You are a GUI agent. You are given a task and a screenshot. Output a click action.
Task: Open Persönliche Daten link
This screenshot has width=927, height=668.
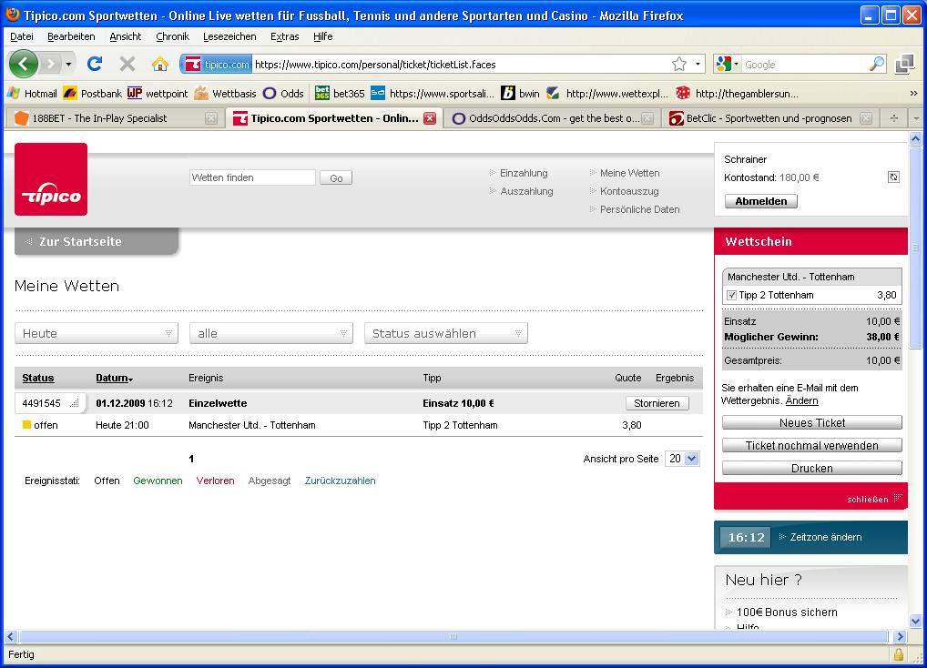click(639, 209)
